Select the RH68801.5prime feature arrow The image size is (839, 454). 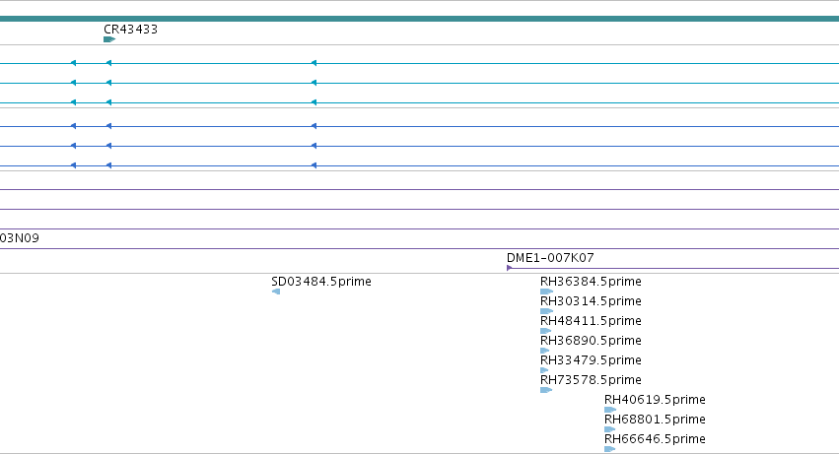[x=609, y=429]
